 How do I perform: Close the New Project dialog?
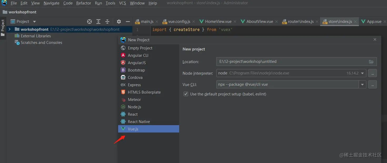[375, 40]
